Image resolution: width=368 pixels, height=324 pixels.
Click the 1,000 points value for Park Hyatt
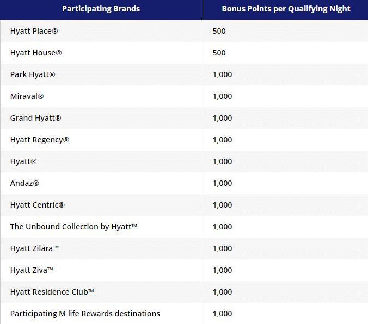[222, 74]
